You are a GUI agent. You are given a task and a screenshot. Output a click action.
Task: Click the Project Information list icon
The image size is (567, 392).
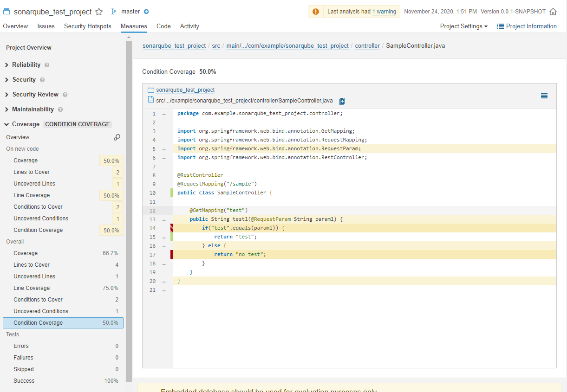tap(501, 26)
